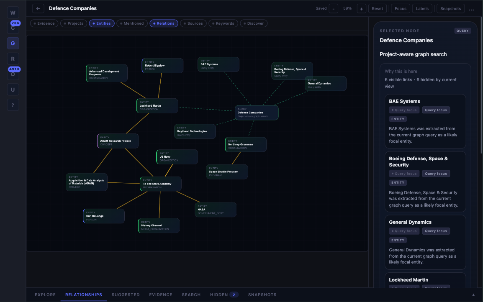Click Query focus button under Boeing Defense card
This screenshot has height=302, width=483.
point(436,174)
